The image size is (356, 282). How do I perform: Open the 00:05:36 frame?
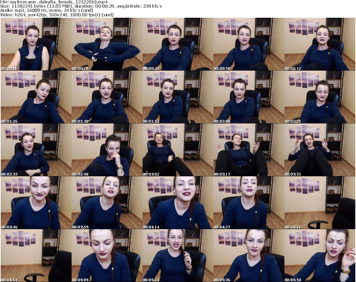[249, 256]
